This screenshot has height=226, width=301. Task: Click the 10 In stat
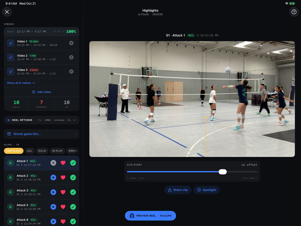66,104
